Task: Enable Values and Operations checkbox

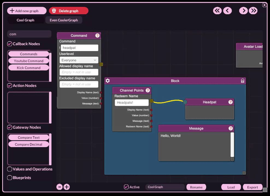Action: (x=10, y=169)
